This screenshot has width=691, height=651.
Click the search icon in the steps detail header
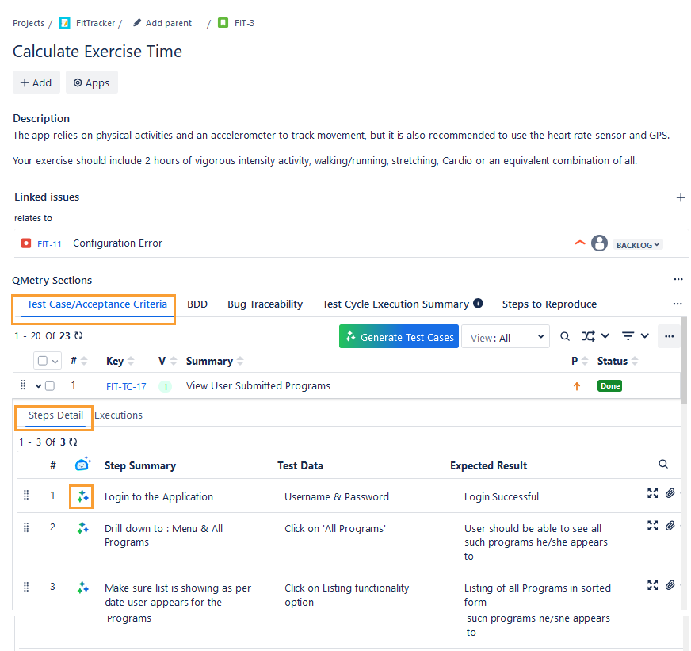[x=663, y=465]
